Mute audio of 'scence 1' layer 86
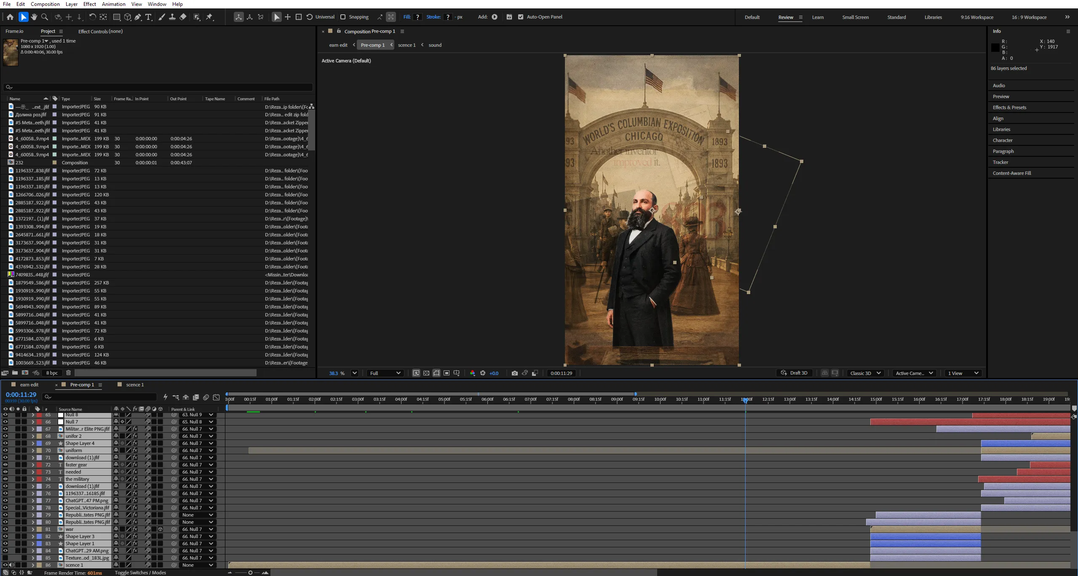This screenshot has height=576, width=1078. [x=12, y=565]
